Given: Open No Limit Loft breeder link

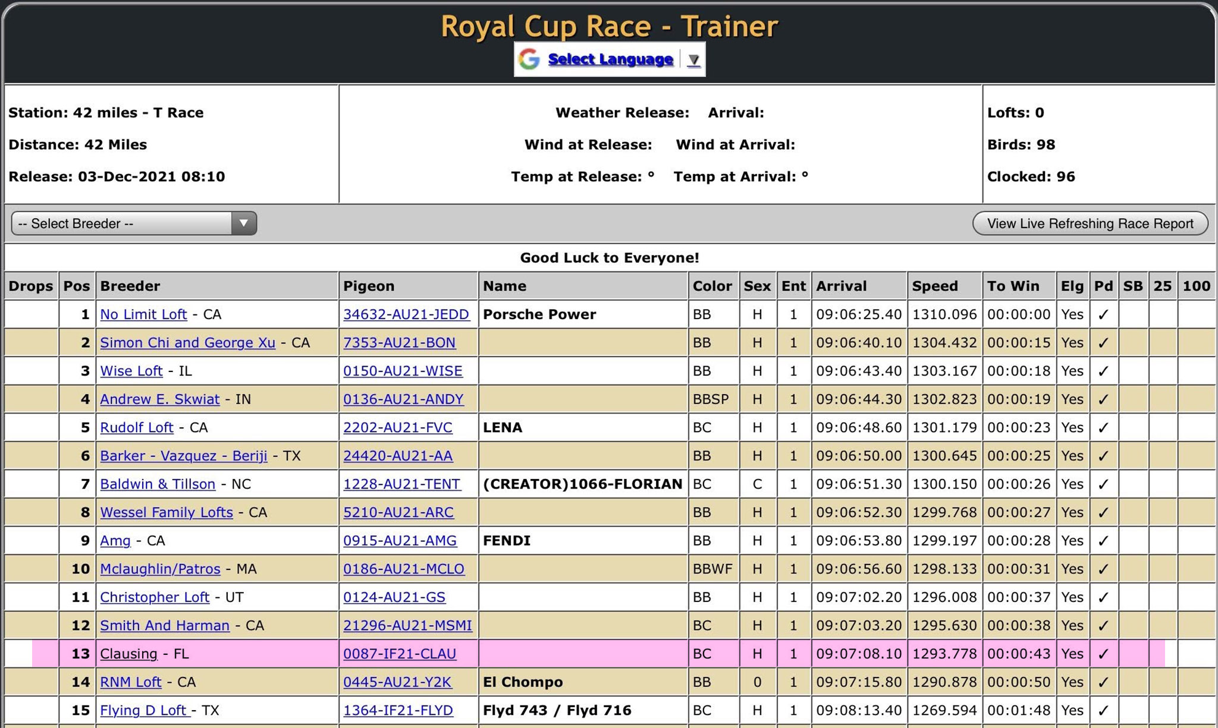Looking at the screenshot, I should pos(143,314).
